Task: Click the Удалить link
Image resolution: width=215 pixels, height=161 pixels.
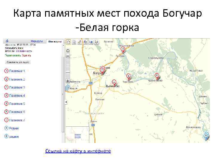Action: click(x=27, y=55)
